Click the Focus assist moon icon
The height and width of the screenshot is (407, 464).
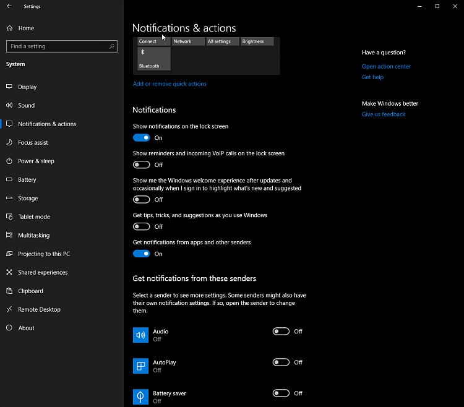(9, 142)
